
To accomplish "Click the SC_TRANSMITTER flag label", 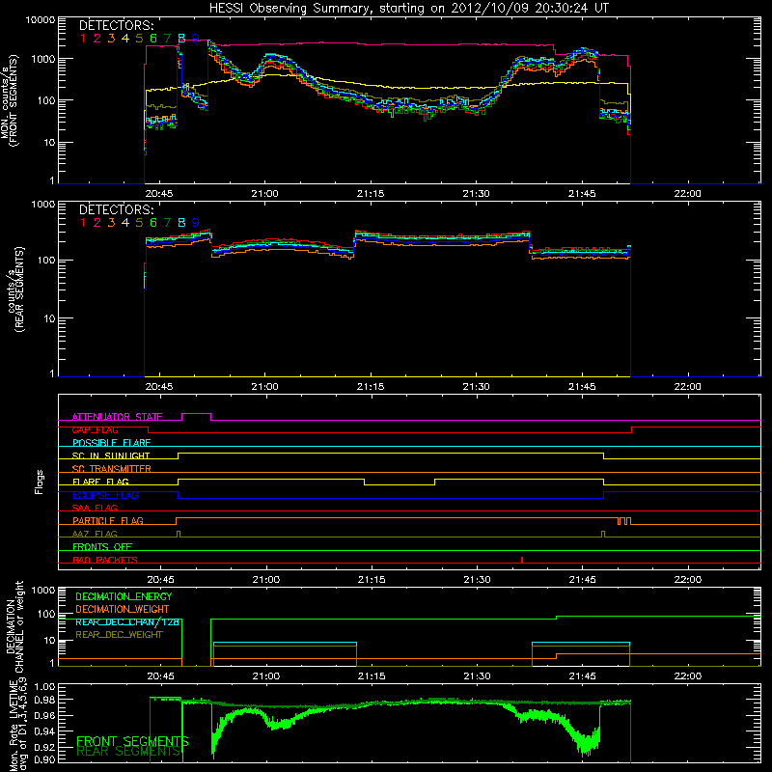I will (x=111, y=469).
